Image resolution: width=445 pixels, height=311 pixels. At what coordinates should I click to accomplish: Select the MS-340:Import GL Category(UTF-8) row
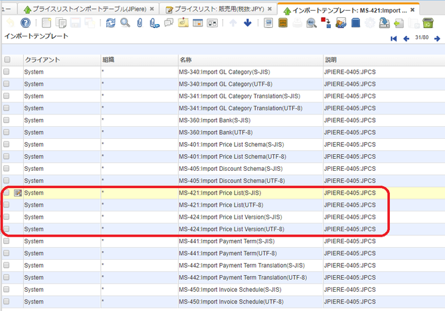(x=223, y=84)
